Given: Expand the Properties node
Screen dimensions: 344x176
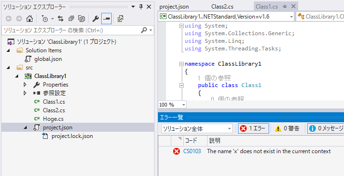Looking at the screenshot, I should tap(25, 85).
